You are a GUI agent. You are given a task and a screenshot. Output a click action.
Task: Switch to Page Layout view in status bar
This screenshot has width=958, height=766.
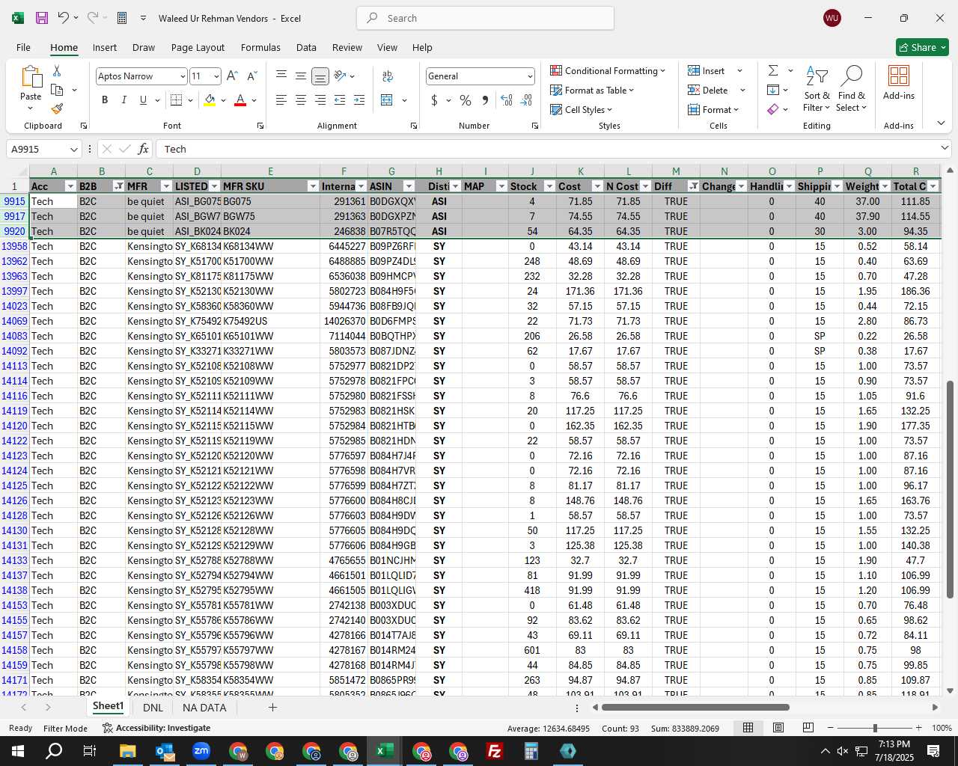pos(778,727)
